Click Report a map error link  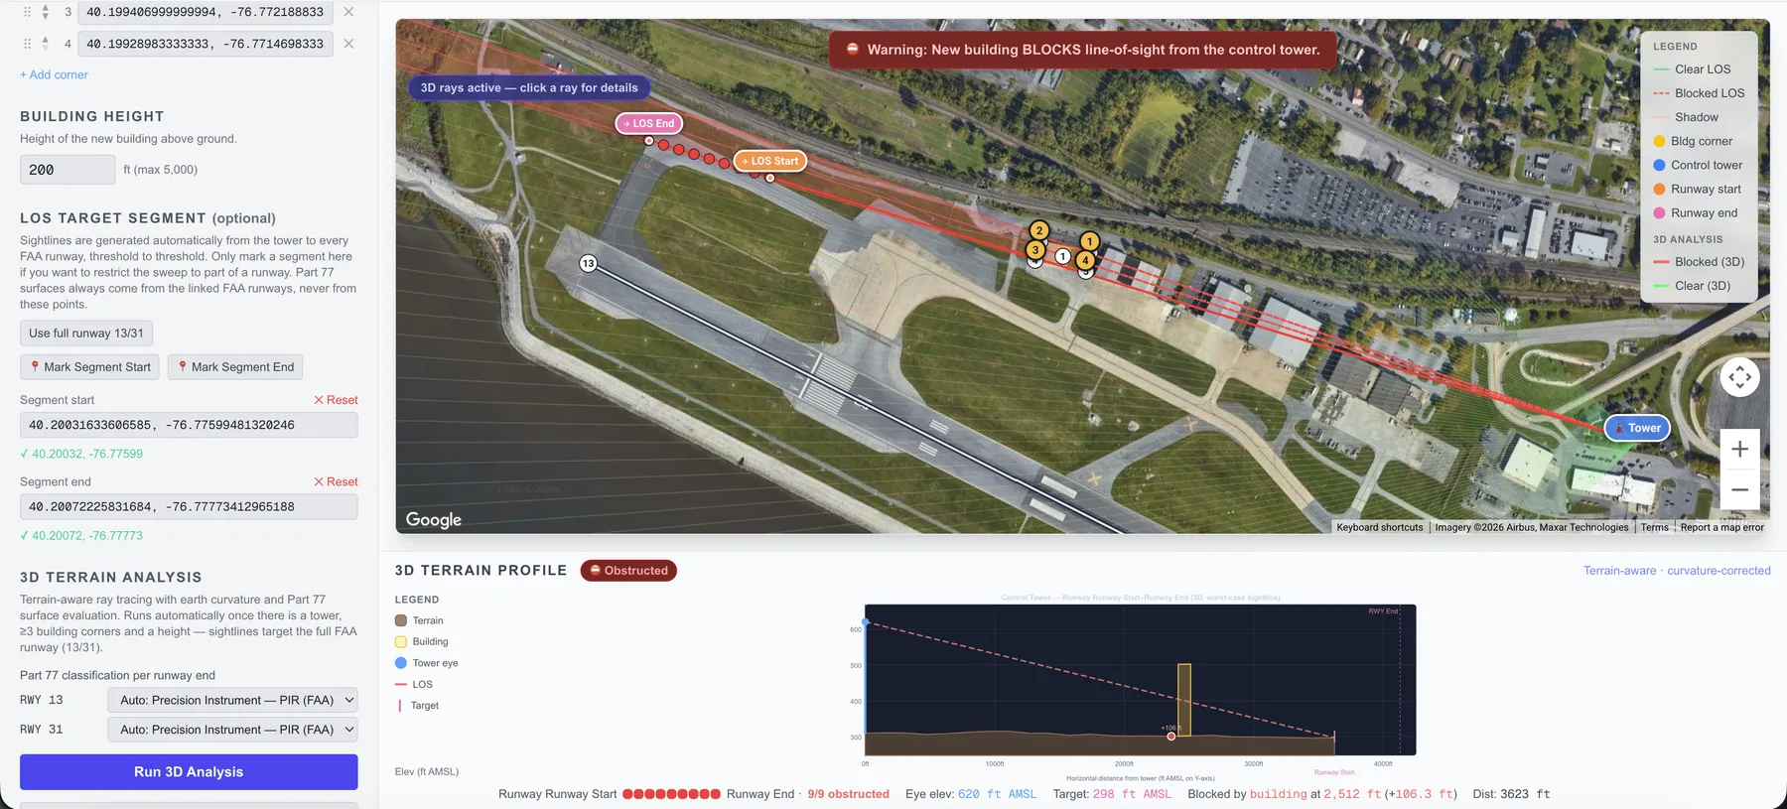pos(1721,527)
